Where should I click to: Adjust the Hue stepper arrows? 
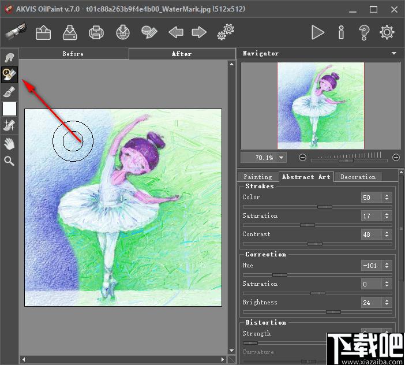(x=387, y=266)
